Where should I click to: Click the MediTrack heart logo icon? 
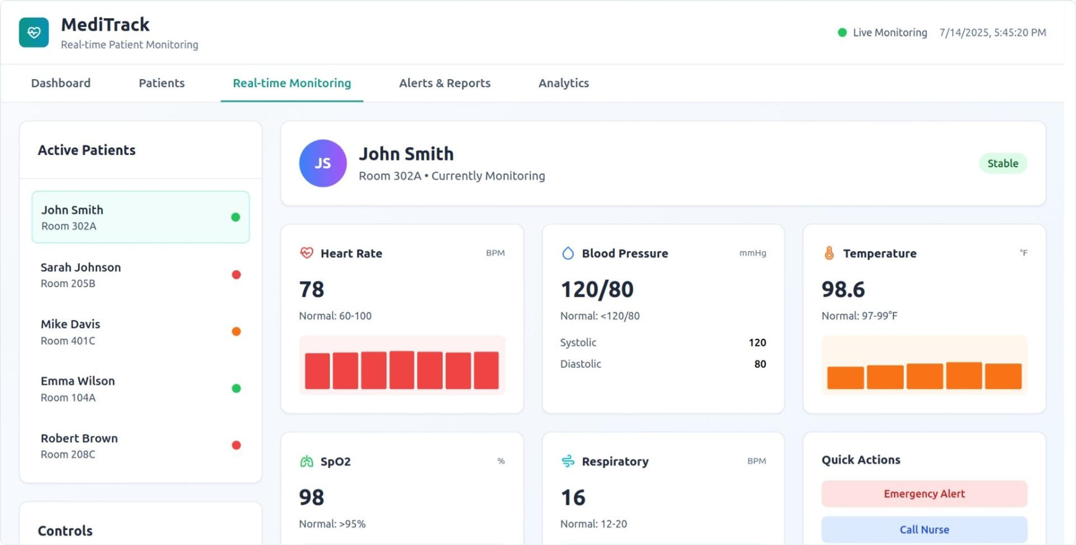coord(34,33)
